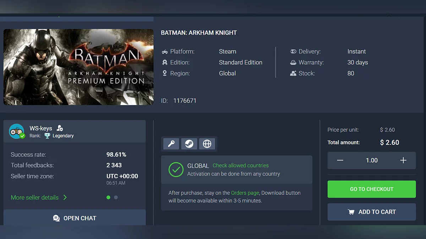Click the globe region icon button
This screenshot has height=239, width=426.
pyautogui.click(x=207, y=144)
